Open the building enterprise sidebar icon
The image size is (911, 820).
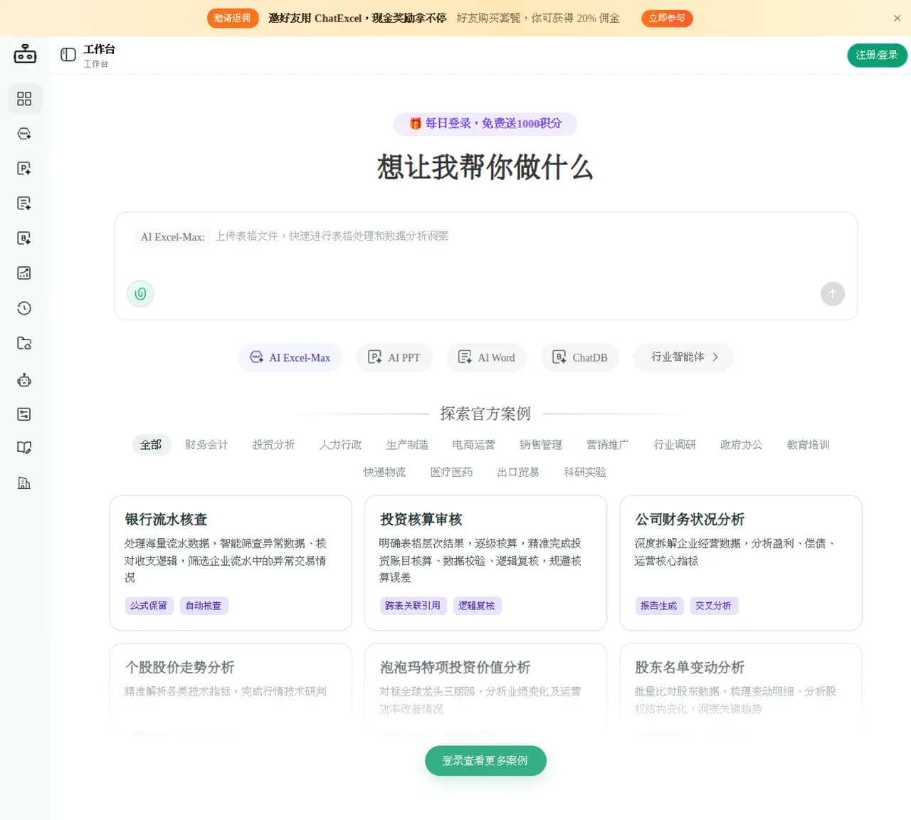coord(24,483)
